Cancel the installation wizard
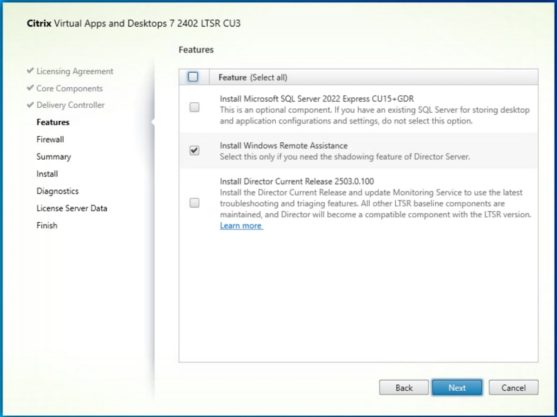The width and height of the screenshot is (557, 417). (x=513, y=387)
